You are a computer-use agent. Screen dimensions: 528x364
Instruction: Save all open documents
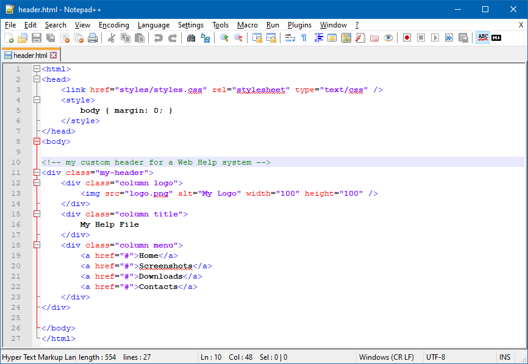tap(50, 38)
